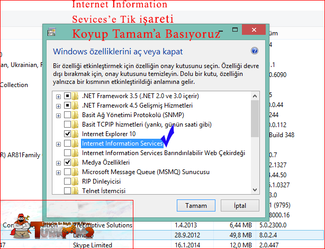Click folder icon beside Internet Explorer 10
The height and width of the screenshot is (249, 325).
tap(75, 134)
